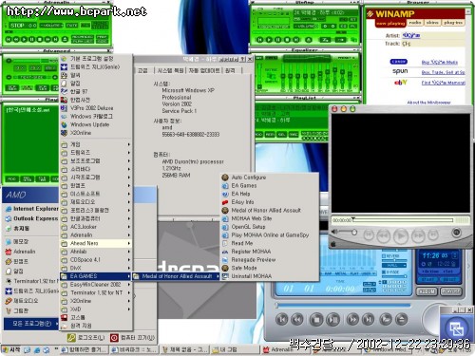
Task: Toggle the equalizer AUTO switch
Action: (x=272, y=58)
